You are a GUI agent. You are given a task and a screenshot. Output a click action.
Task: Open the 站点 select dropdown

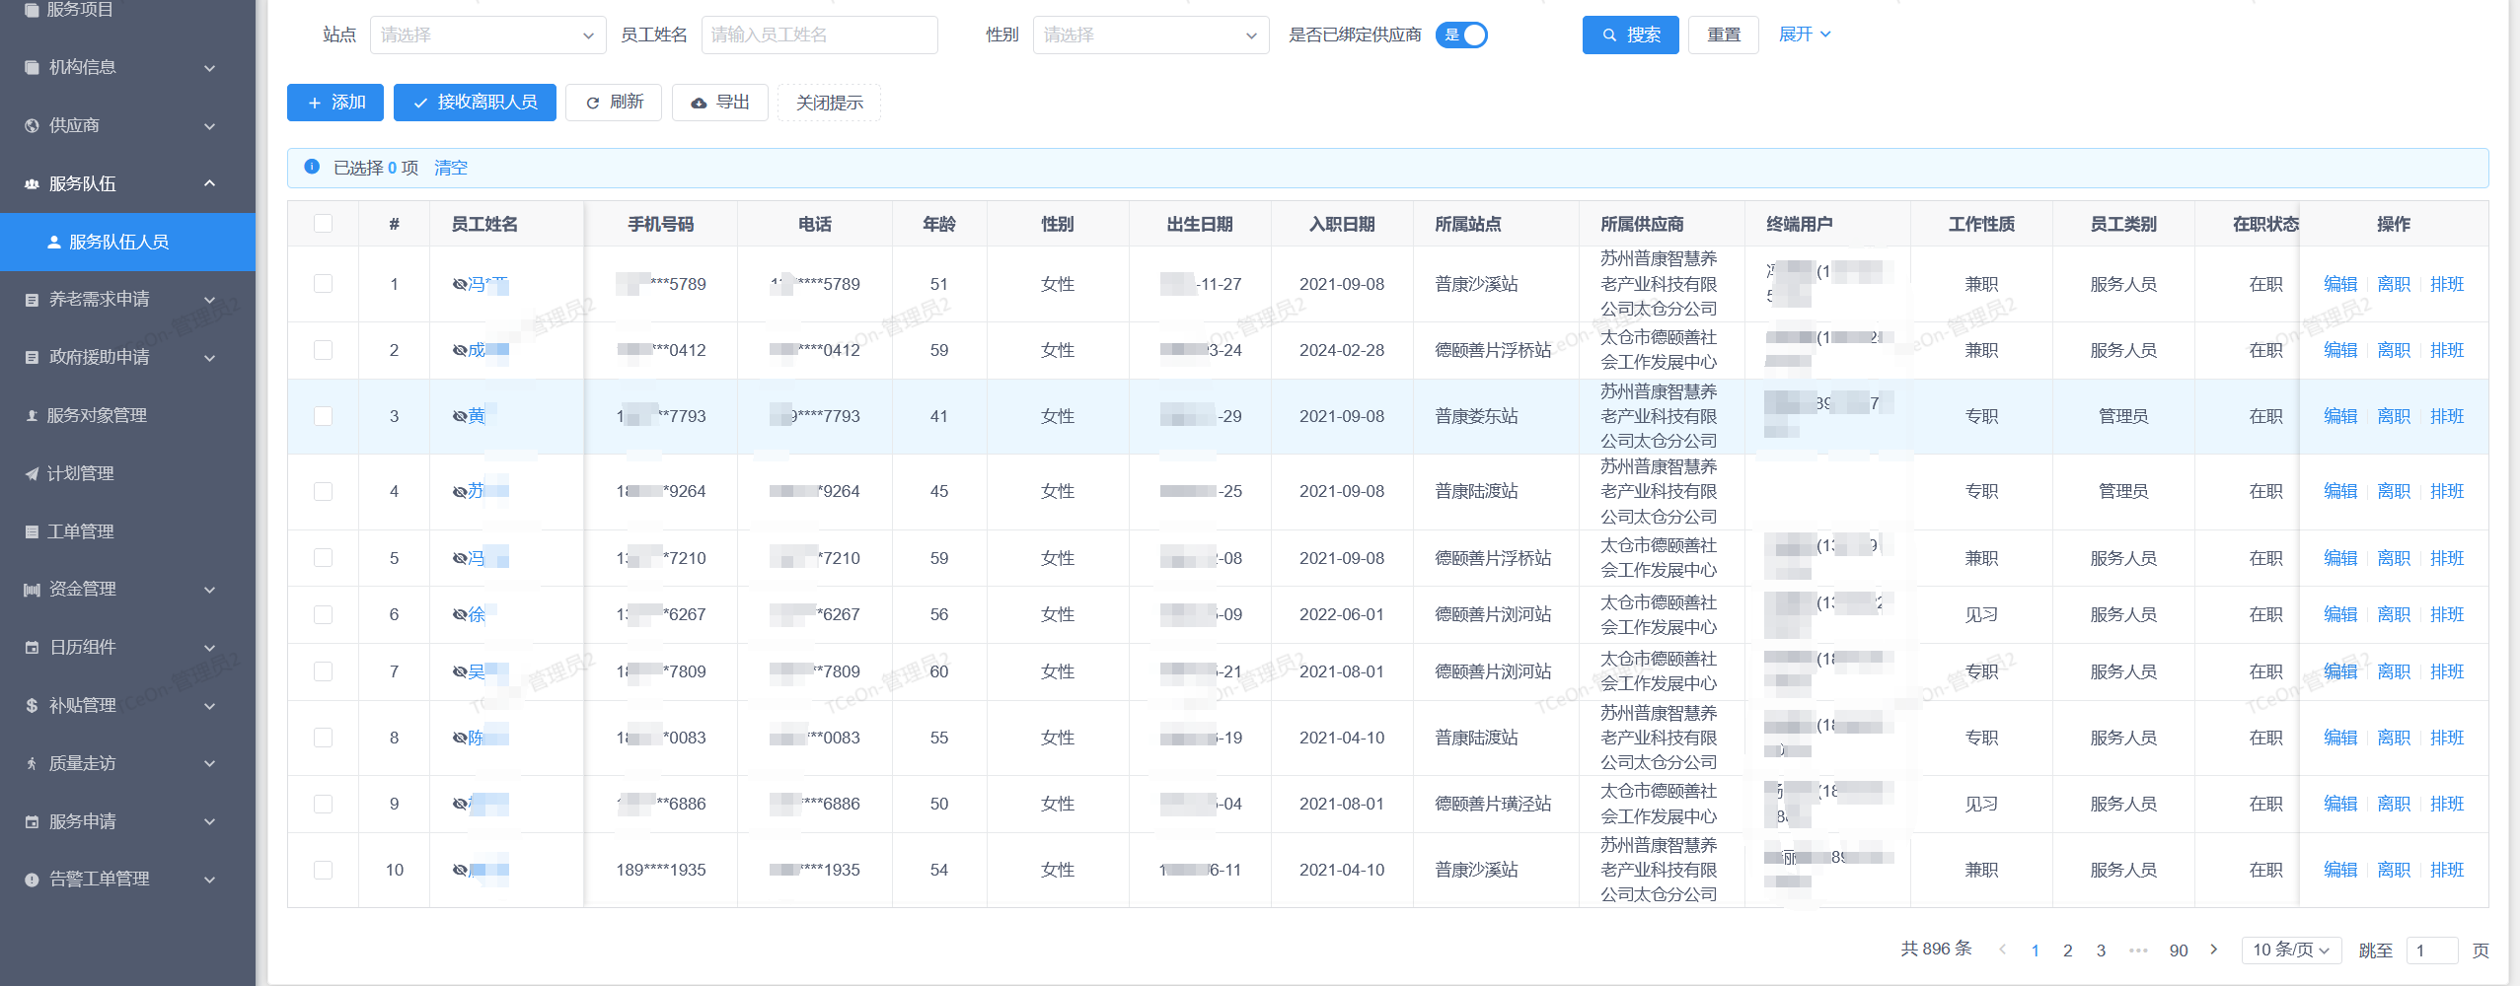click(488, 35)
